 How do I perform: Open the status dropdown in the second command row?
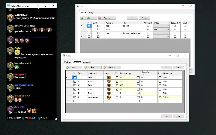coord(161,30)
